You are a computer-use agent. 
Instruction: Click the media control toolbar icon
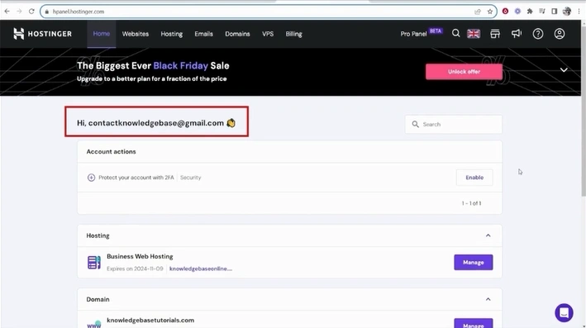point(542,12)
